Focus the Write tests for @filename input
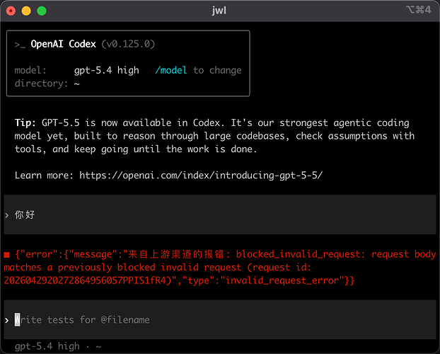 pyautogui.click(x=220, y=320)
